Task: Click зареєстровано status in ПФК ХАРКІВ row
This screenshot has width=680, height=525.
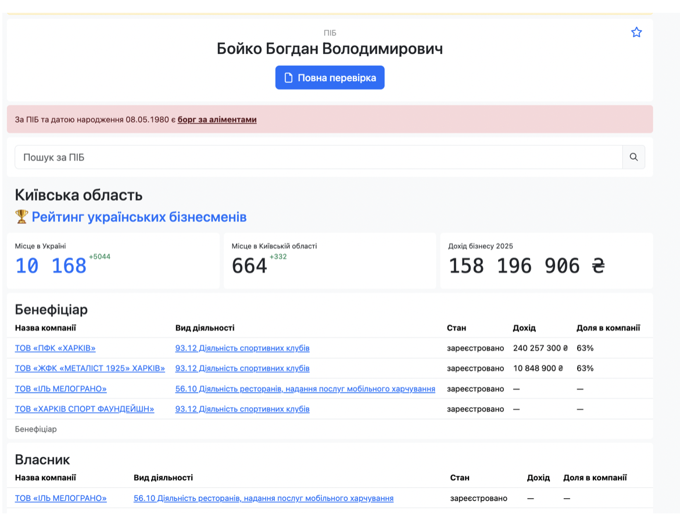Action: pyautogui.click(x=475, y=348)
